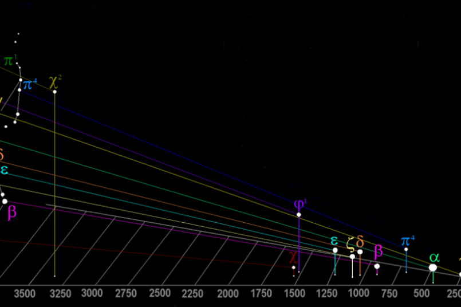Select the white star dot beneath φ¹
This screenshot has height=307, width=461.
pyautogui.click(x=299, y=215)
